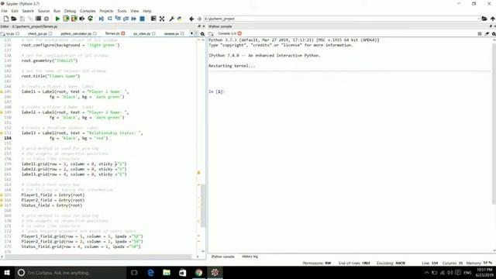
Task: Click warning marker on line 165
Action: click(x=2, y=195)
